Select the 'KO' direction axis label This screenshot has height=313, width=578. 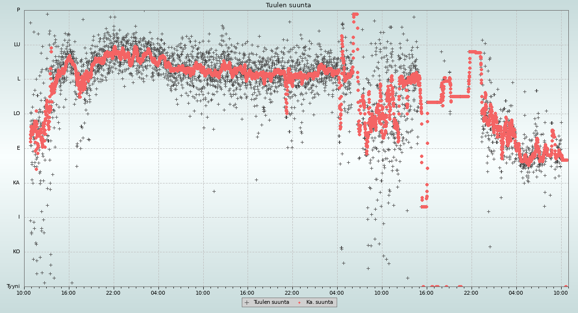click(16, 252)
